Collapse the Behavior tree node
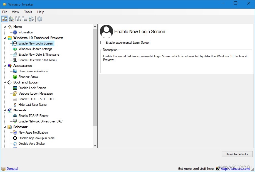The height and width of the screenshot is (172, 255). (5, 127)
